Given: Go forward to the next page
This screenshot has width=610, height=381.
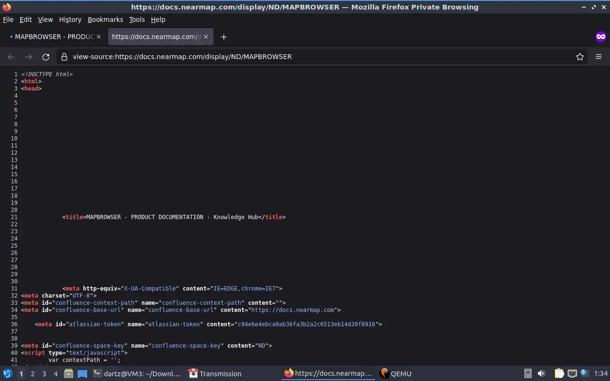Looking at the screenshot, I should click(29, 57).
